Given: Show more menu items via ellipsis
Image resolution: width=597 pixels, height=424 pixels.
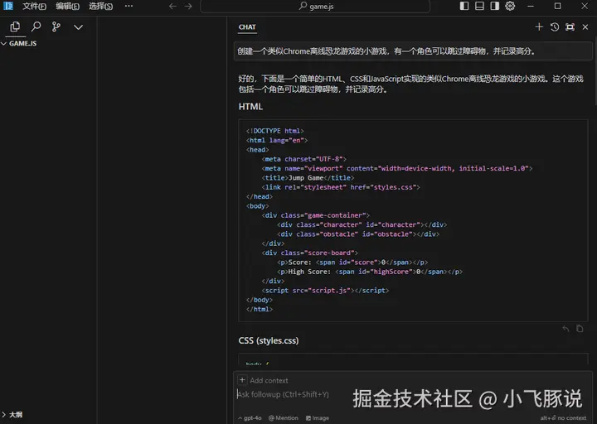Looking at the screenshot, I should [x=129, y=6].
